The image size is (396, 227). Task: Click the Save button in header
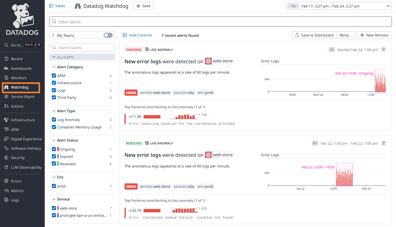click(143, 6)
